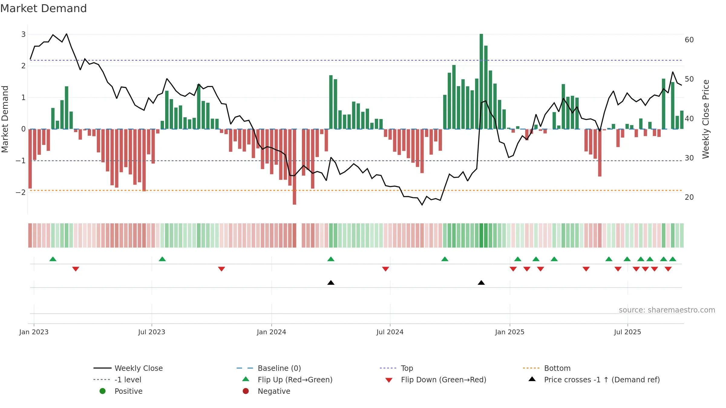
Task: Select the red flip-down marker near March 2023
Action: click(x=76, y=269)
